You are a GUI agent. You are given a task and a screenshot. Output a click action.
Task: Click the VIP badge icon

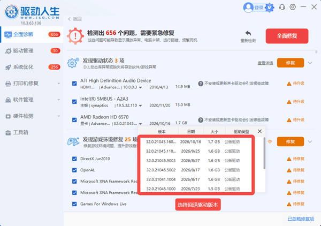pos(270,8)
